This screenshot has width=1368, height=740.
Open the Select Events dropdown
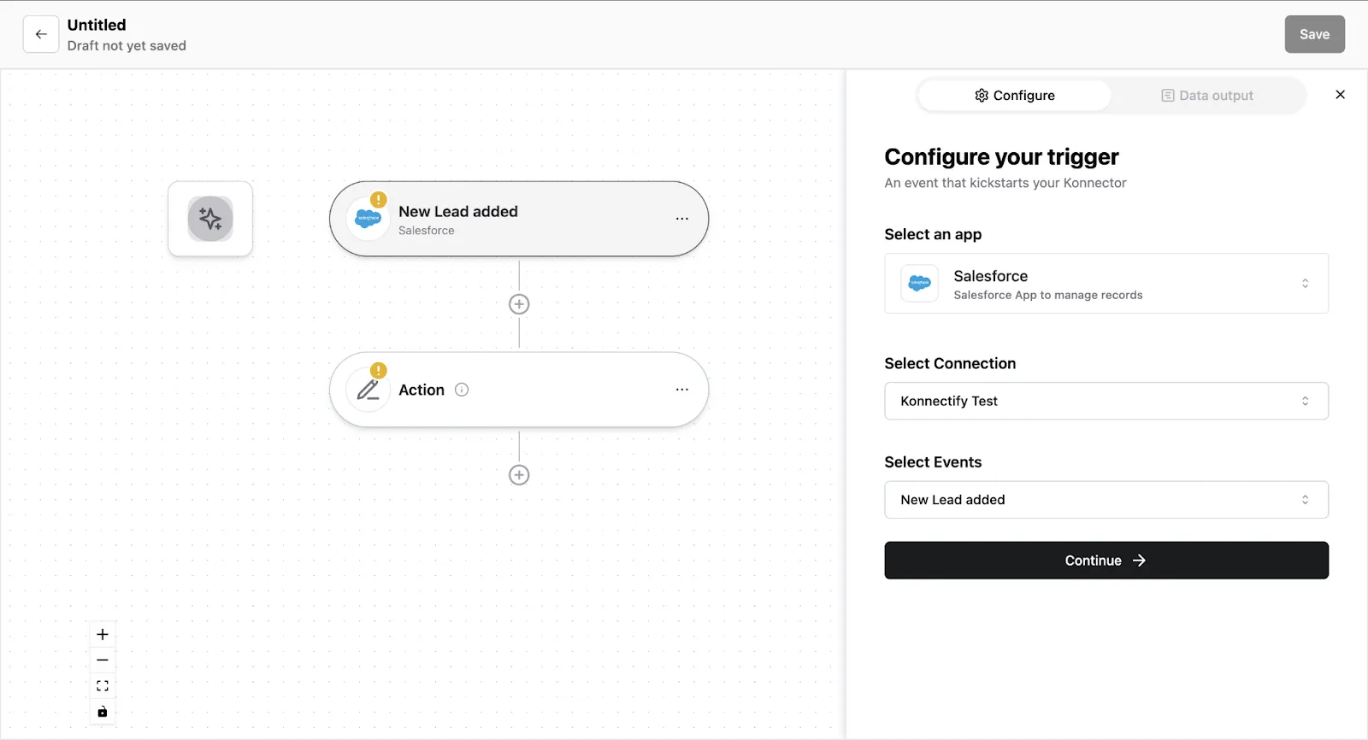(x=1106, y=500)
